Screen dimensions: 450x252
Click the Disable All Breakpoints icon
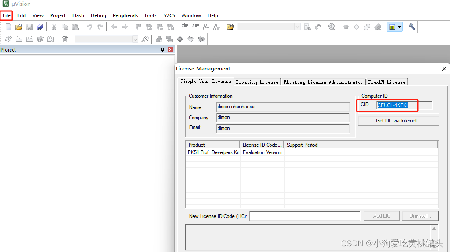[x=367, y=27]
